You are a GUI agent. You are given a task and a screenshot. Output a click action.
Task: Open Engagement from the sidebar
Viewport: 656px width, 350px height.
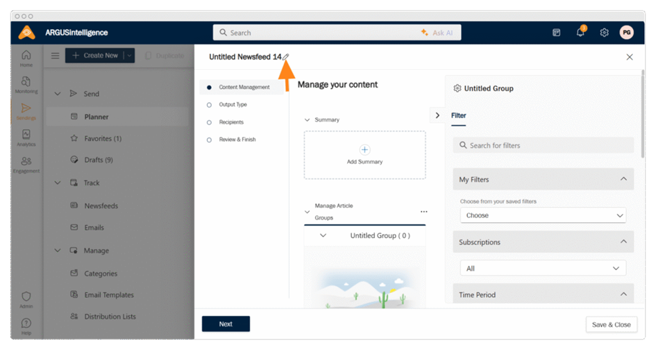tap(26, 164)
